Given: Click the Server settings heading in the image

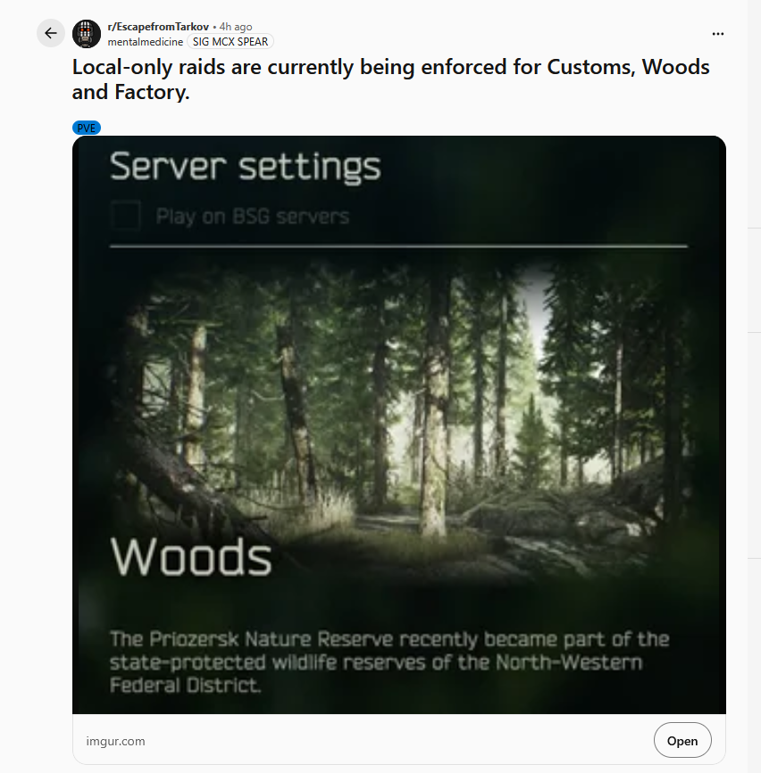Looking at the screenshot, I should point(245,167).
